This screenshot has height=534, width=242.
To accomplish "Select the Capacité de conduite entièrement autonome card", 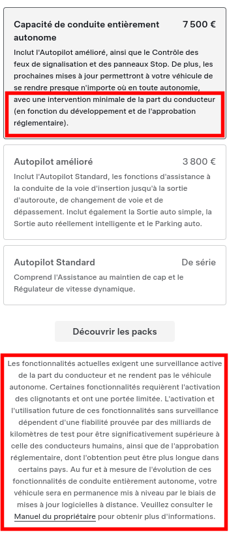I will tap(115, 73).
